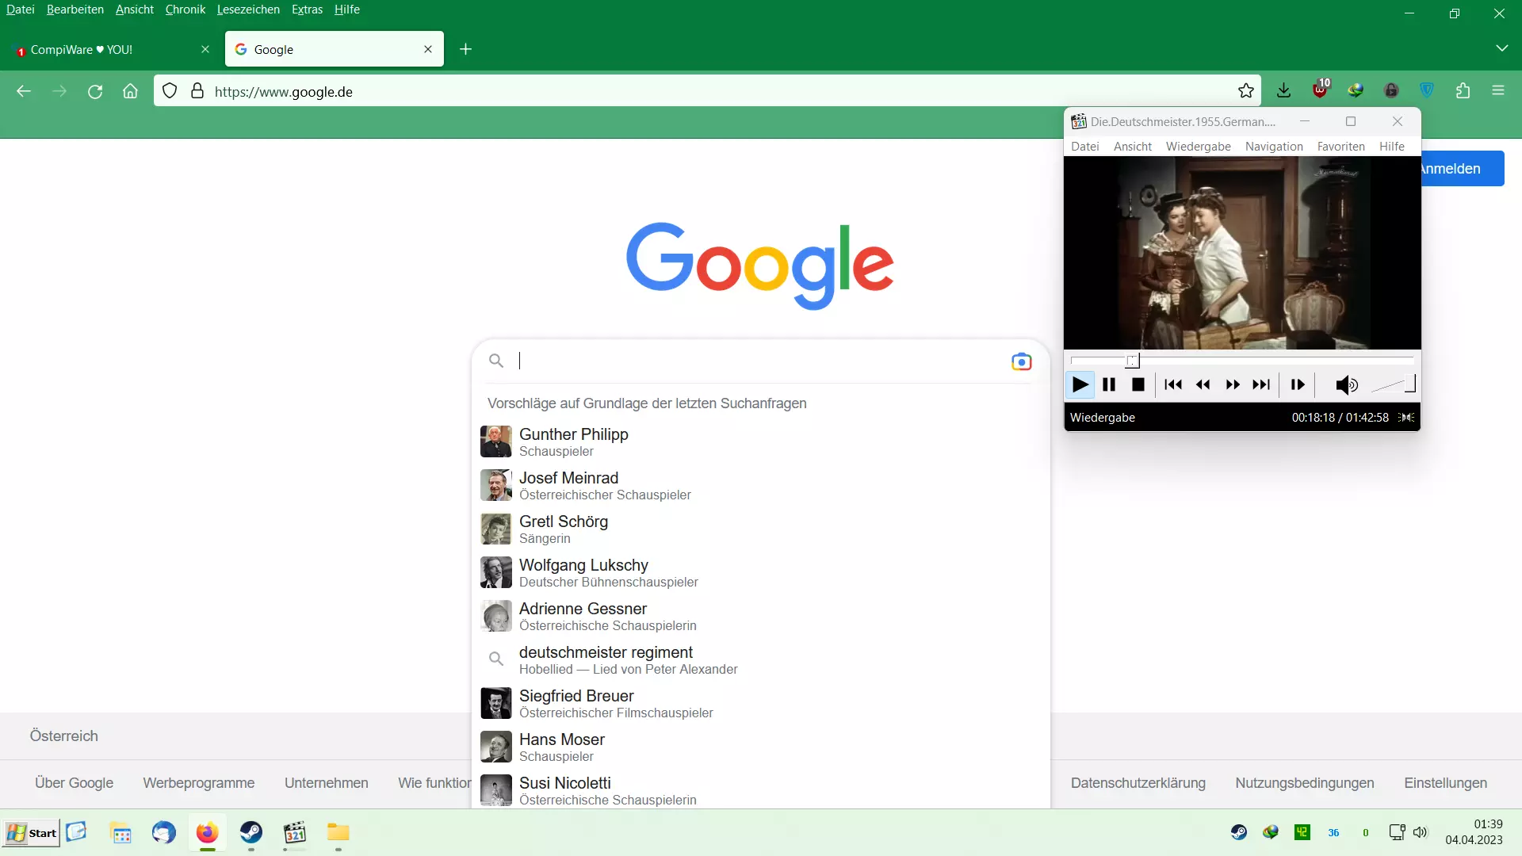
Task: Switch to the CompiWare tab
Action: point(111,49)
